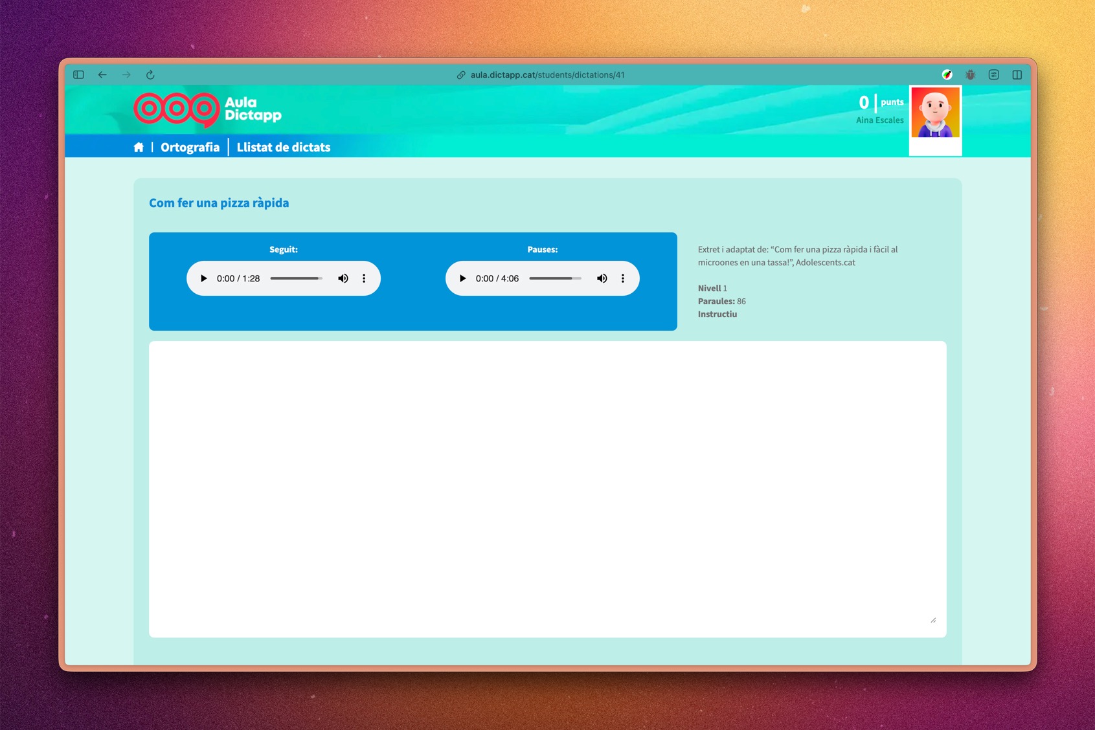Toggle the split view toolbar icon
The width and height of the screenshot is (1095, 730).
[1017, 74]
